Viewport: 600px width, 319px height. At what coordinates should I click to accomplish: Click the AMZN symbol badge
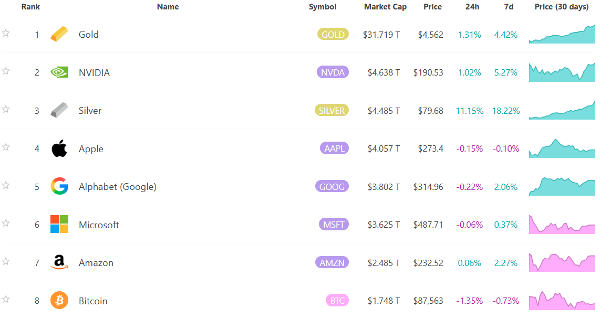coord(332,262)
